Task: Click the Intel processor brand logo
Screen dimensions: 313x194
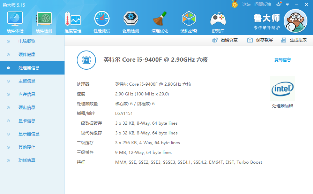Action: coord(282,89)
